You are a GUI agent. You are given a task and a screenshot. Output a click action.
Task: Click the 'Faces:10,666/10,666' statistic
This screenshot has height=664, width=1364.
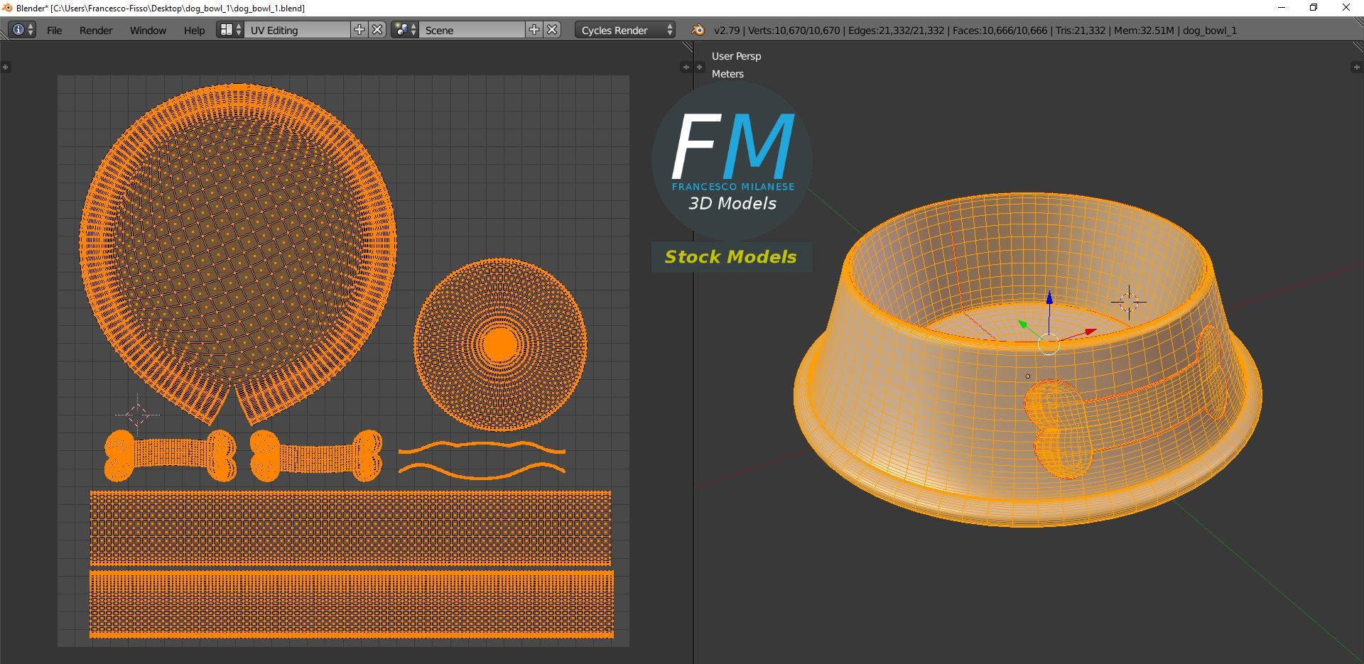coord(1000,31)
